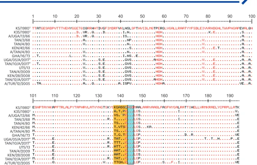Select UGA/05/A/2017 label in the 1–100 block
This screenshot has height=165, width=257.
pos(17,60)
